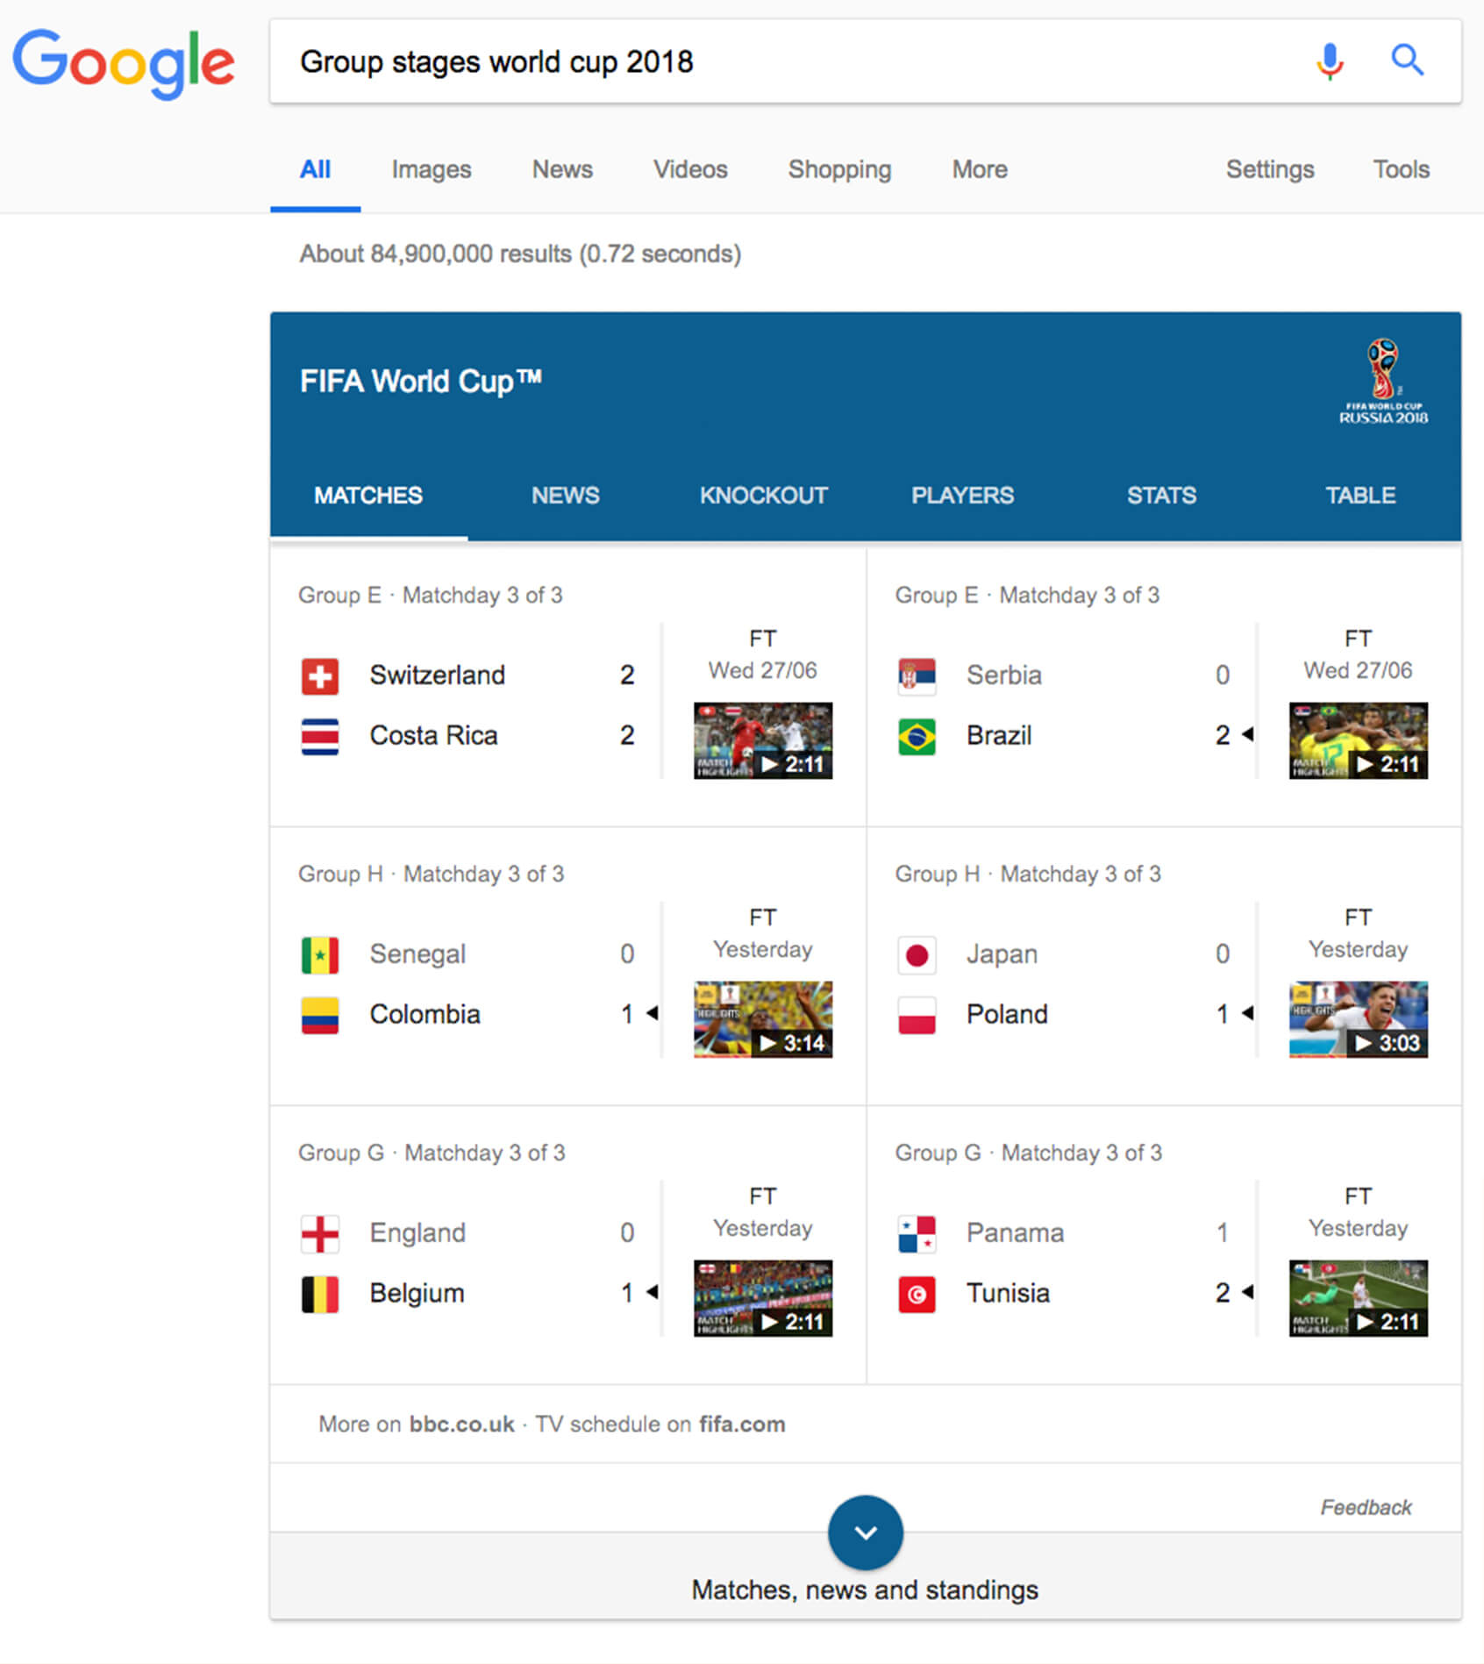The image size is (1484, 1664).
Task: Select the All search tab
Action: 315,170
